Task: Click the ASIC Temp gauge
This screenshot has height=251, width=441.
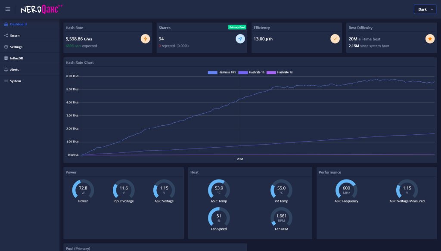Action: tap(219, 190)
